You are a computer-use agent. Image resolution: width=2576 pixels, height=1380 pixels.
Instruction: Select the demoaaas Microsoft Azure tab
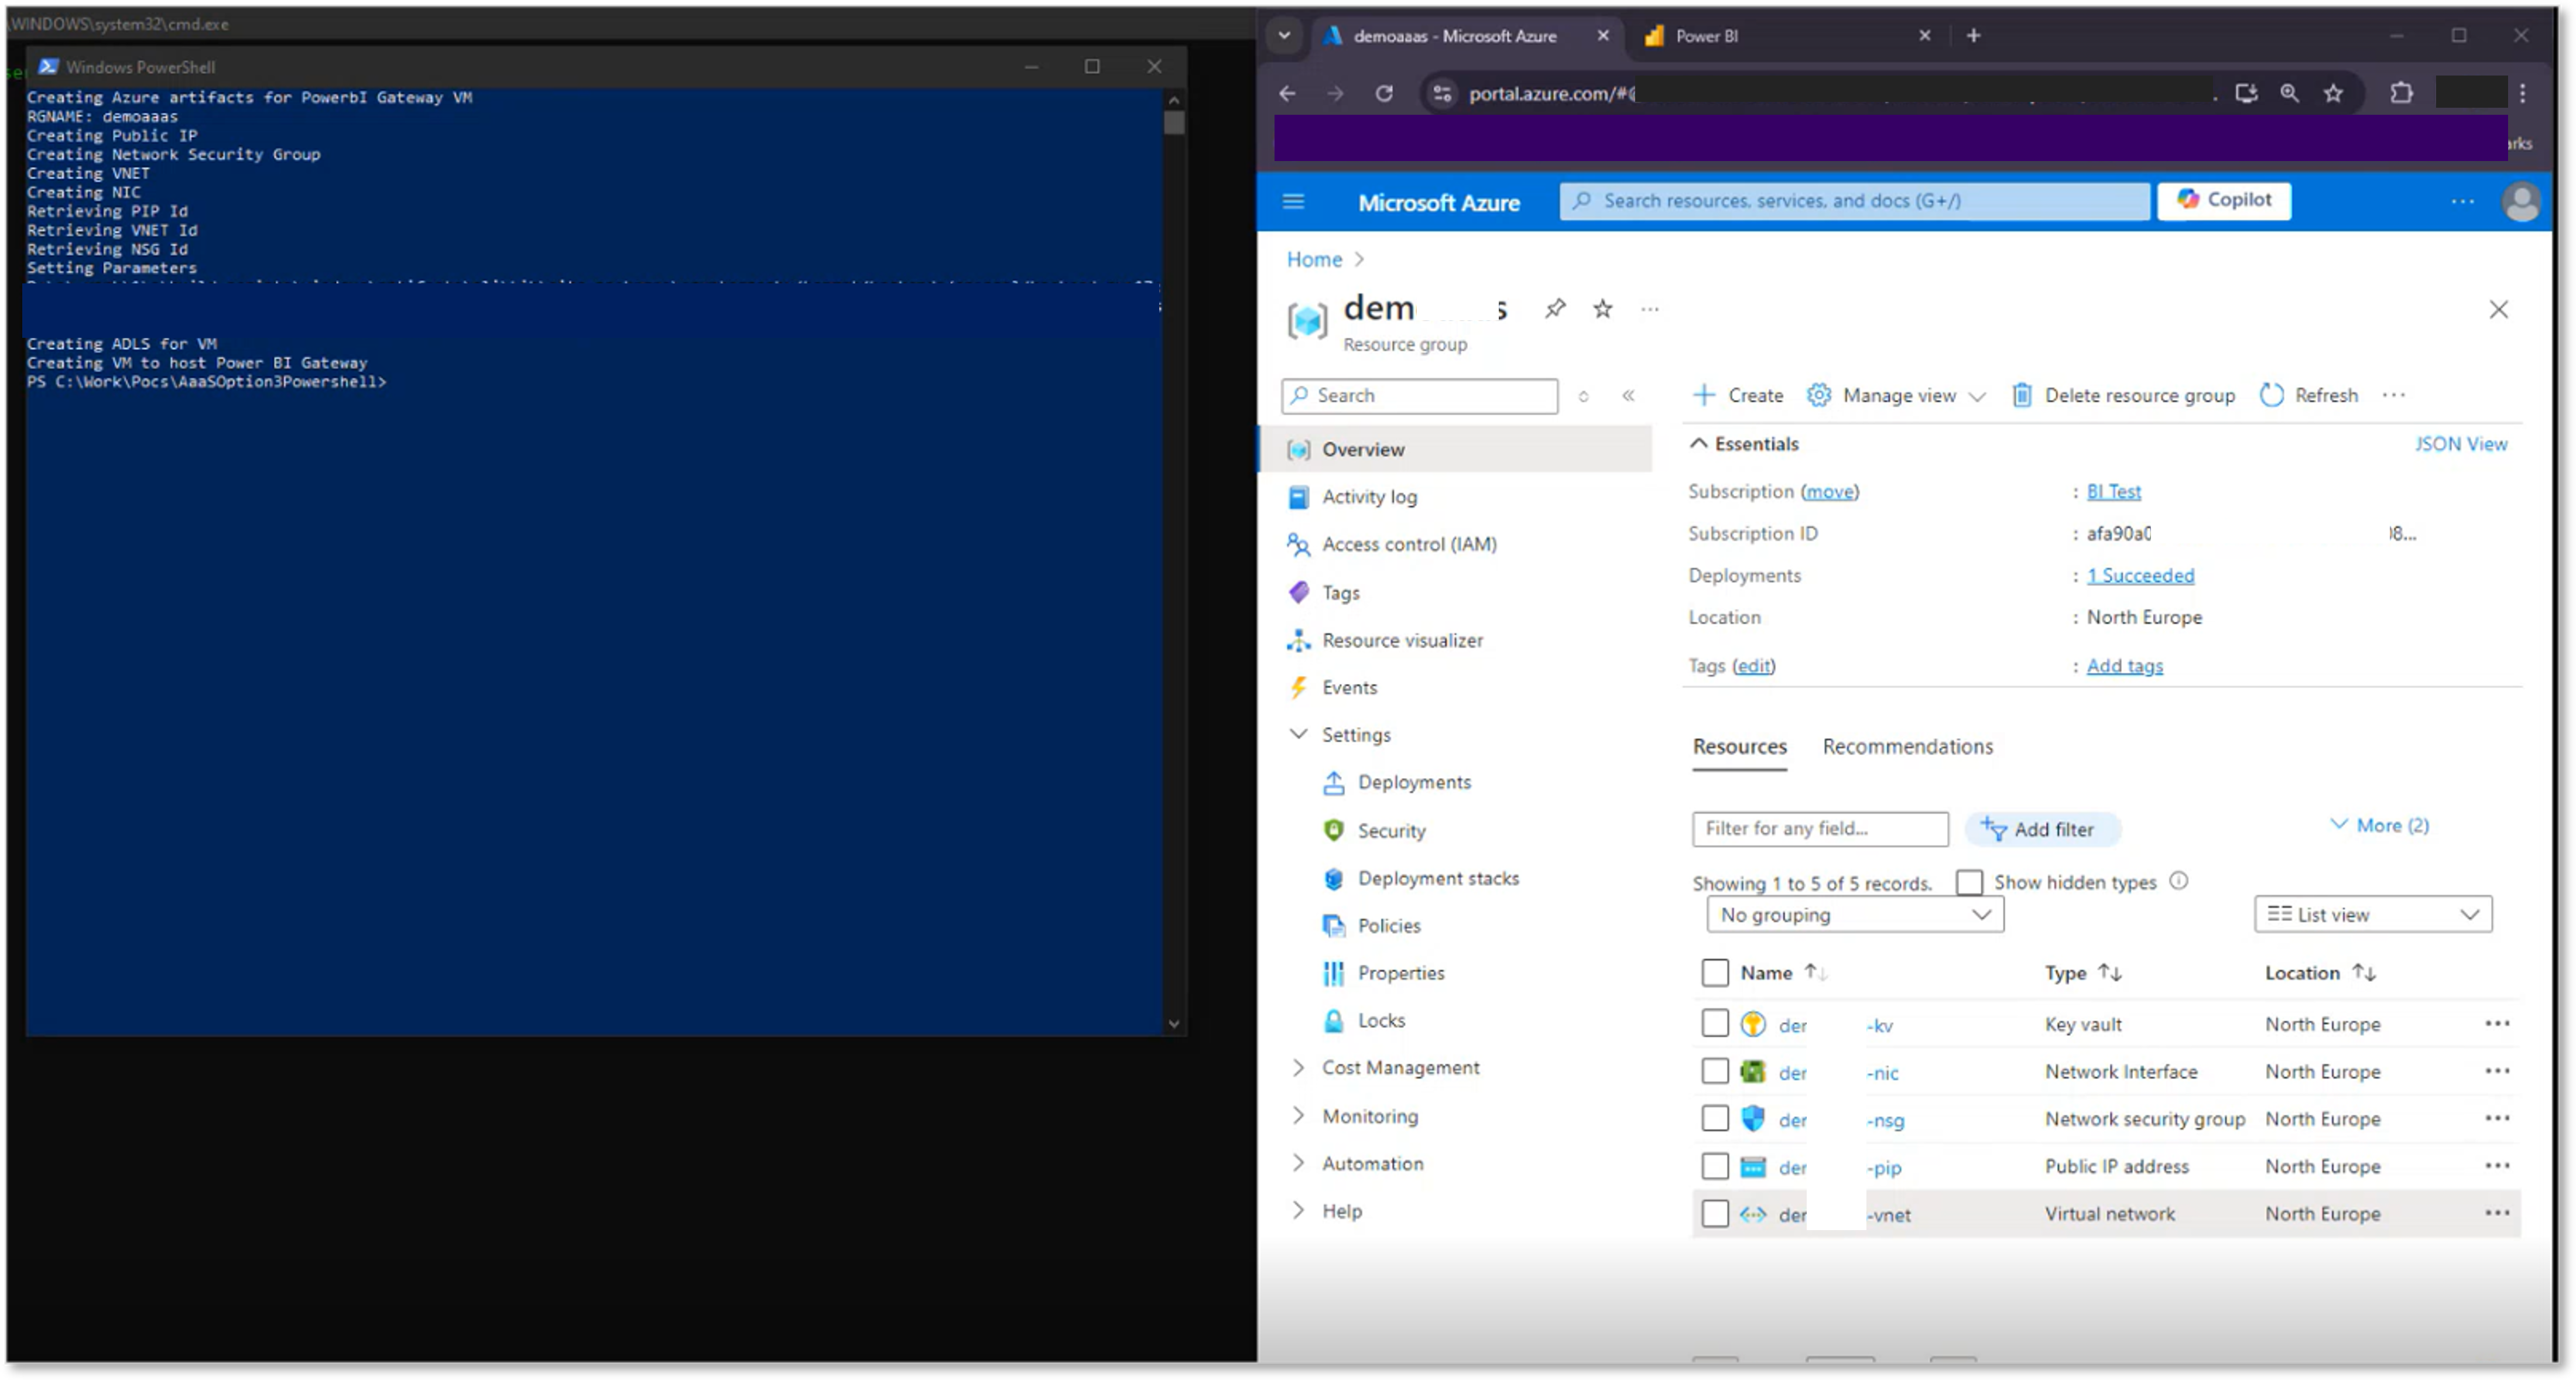pyautogui.click(x=1466, y=36)
